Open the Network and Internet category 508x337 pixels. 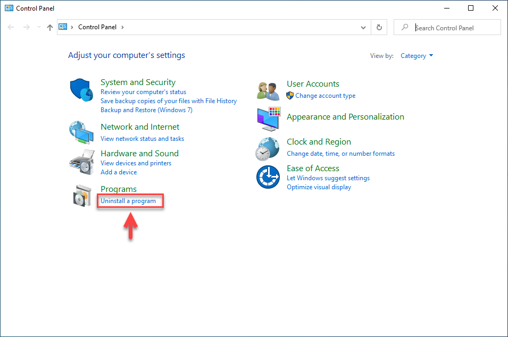pos(140,127)
